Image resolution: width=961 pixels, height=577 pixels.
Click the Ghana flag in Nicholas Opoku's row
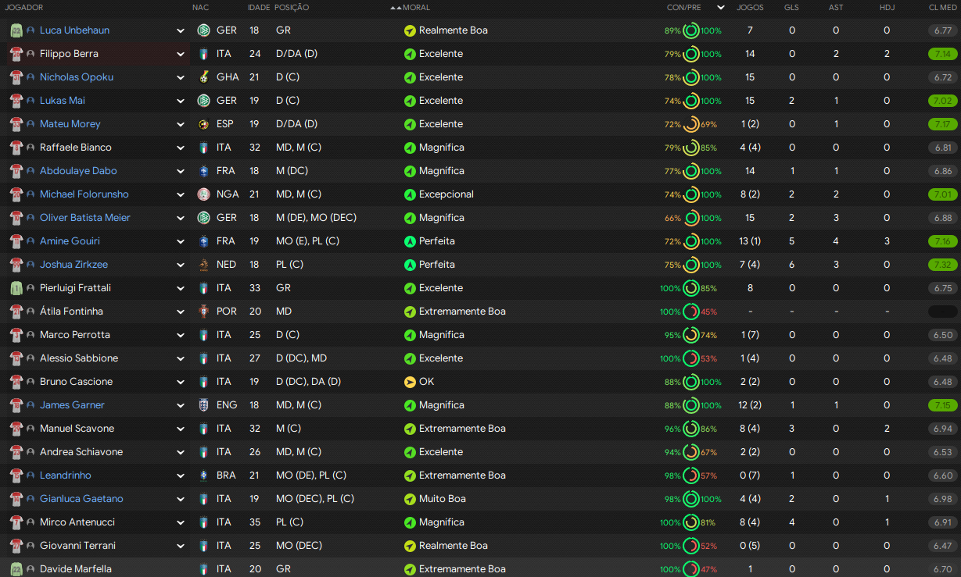click(204, 77)
